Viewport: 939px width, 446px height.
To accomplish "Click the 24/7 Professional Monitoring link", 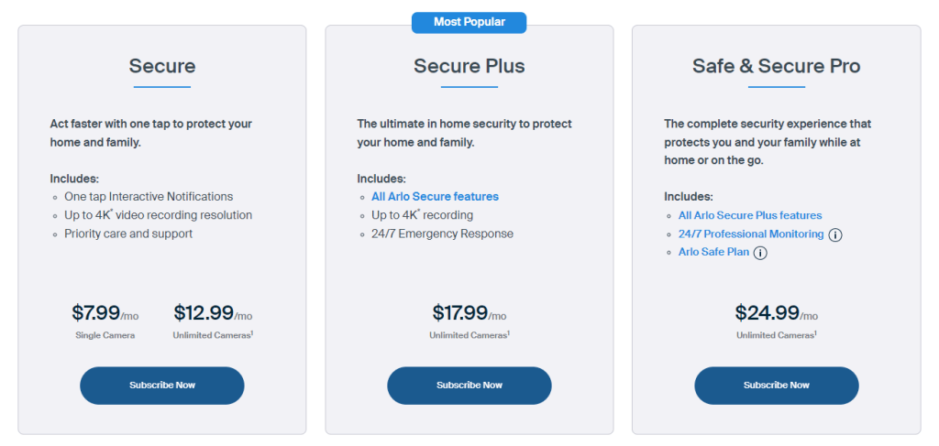I will pyautogui.click(x=750, y=234).
